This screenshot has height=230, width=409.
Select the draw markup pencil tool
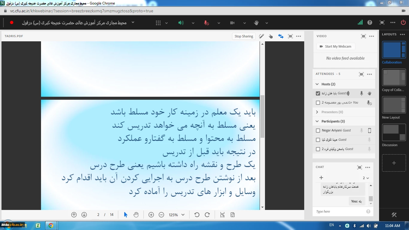pyautogui.click(x=261, y=36)
